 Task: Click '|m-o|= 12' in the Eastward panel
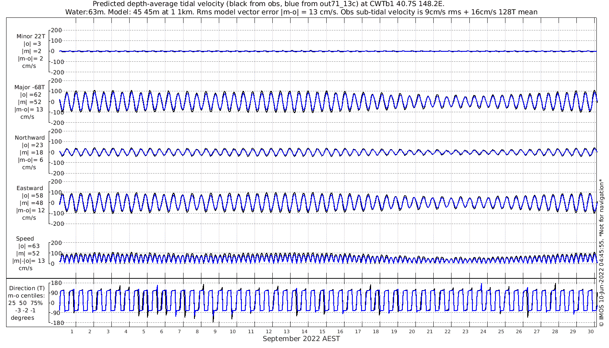(x=30, y=211)
